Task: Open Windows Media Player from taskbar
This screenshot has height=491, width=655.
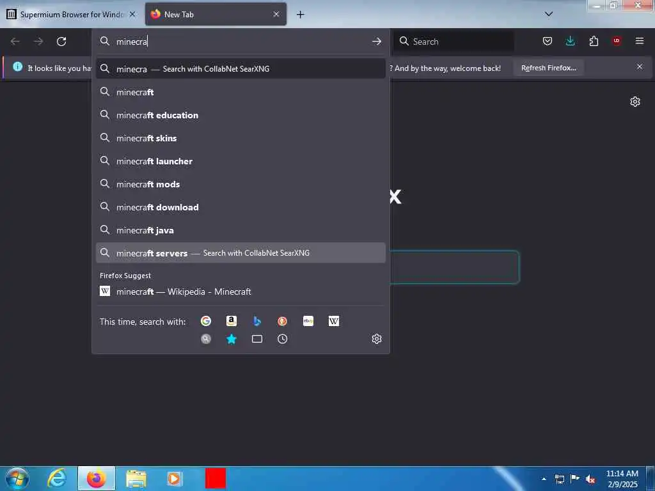Action: click(174, 478)
